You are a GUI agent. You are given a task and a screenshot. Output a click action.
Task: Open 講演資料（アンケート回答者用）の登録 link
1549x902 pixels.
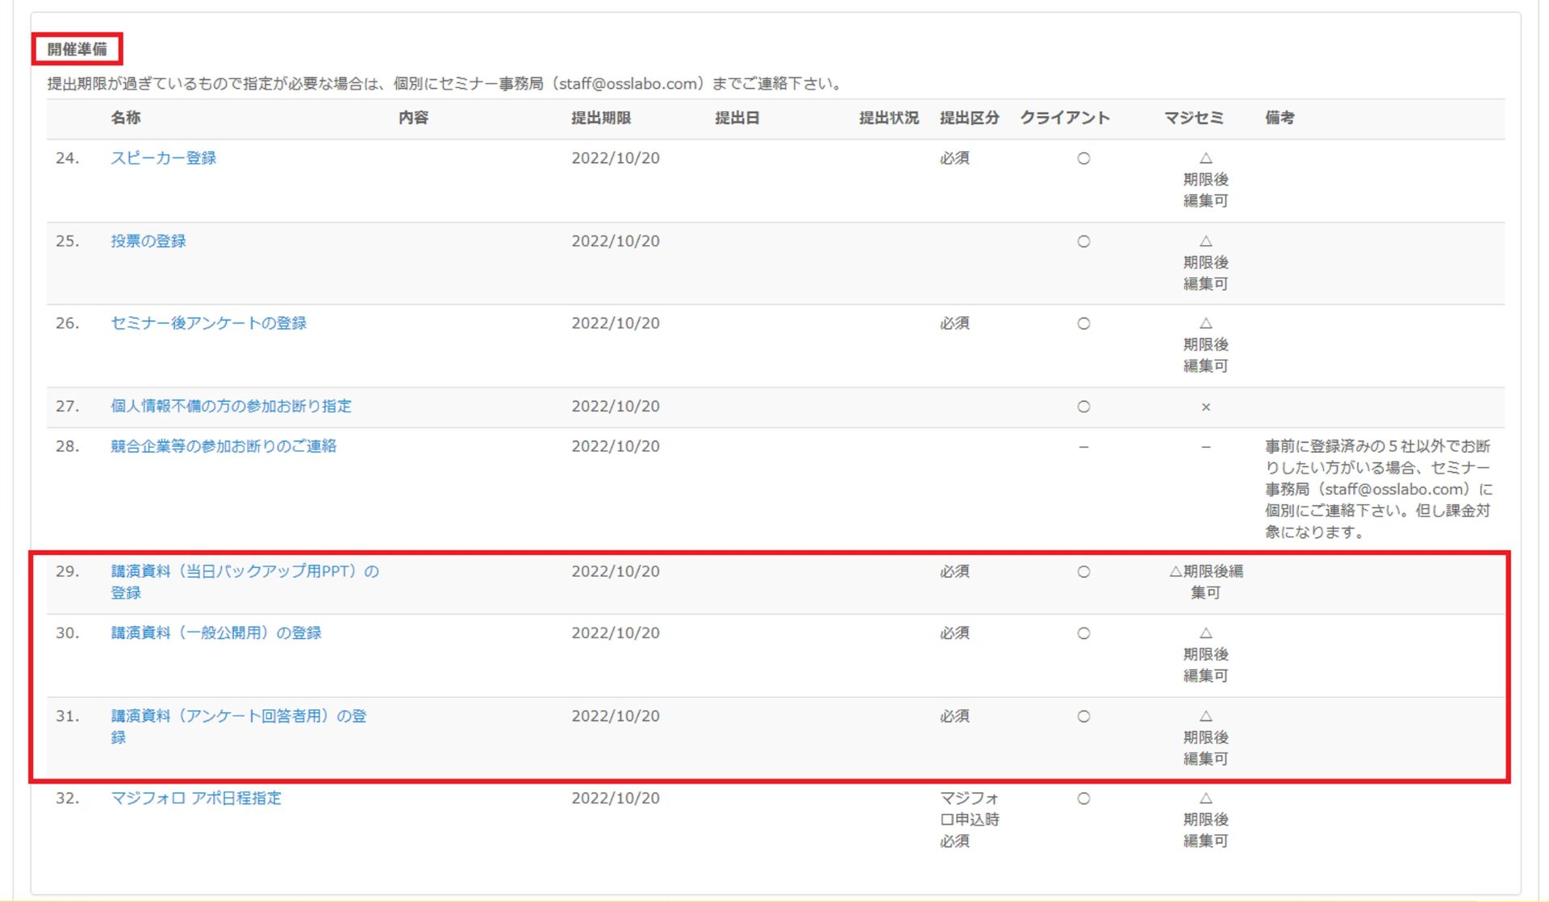[x=238, y=716]
